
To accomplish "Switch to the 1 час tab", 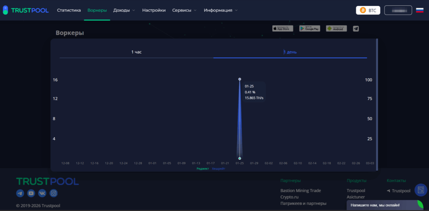I will [137, 52].
